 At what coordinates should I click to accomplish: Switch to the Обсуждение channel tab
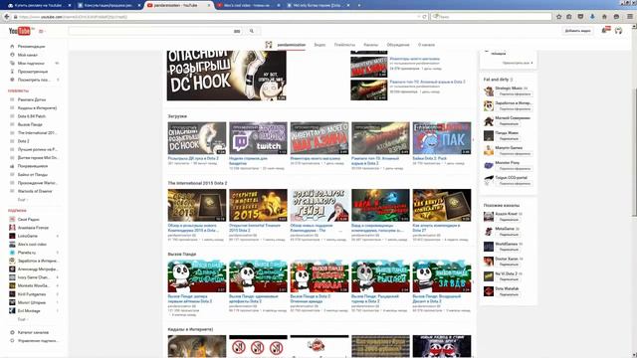point(398,45)
